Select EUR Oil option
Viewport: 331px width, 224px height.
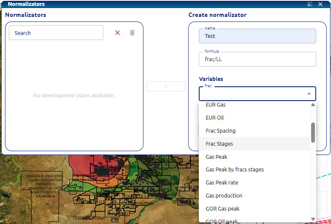[214, 118]
